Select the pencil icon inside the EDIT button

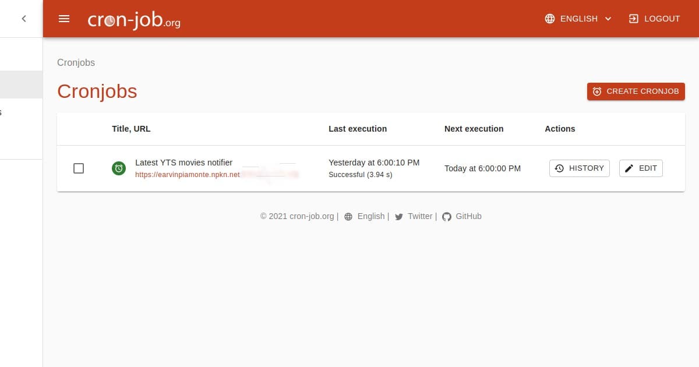[x=629, y=168]
